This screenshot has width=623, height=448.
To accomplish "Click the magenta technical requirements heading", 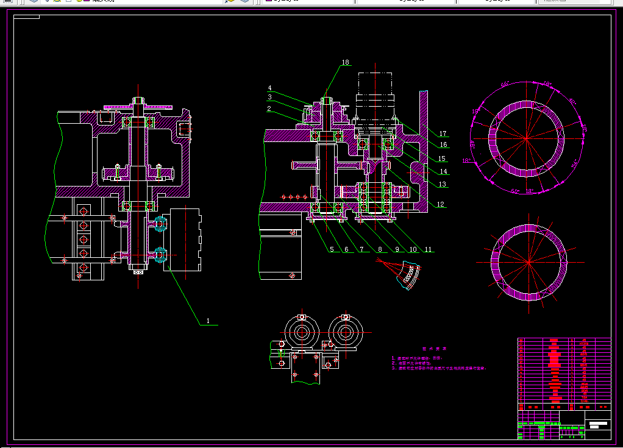I will click(x=434, y=349).
